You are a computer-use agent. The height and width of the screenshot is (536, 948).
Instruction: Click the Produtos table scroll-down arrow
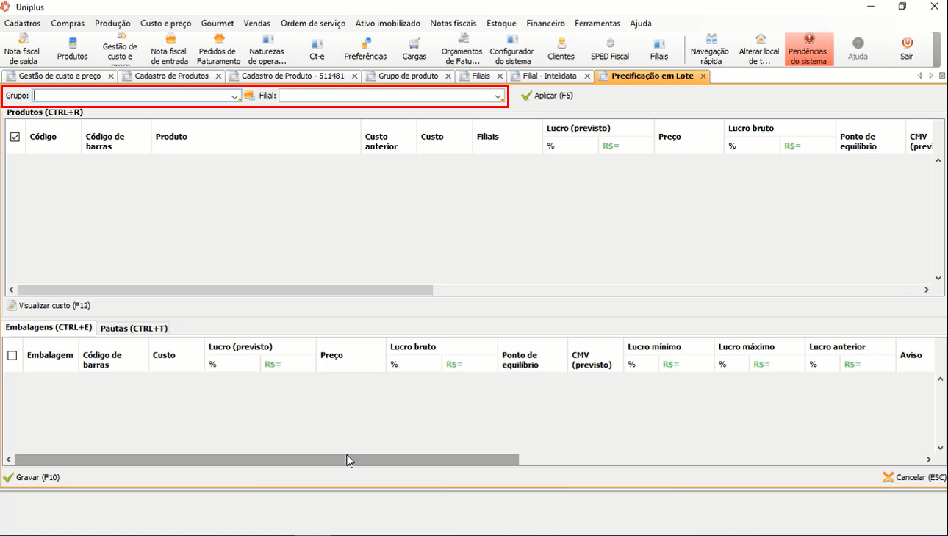point(938,278)
